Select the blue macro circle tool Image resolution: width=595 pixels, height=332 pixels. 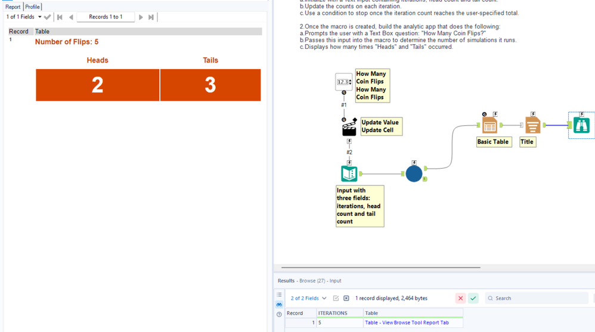[x=414, y=174]
